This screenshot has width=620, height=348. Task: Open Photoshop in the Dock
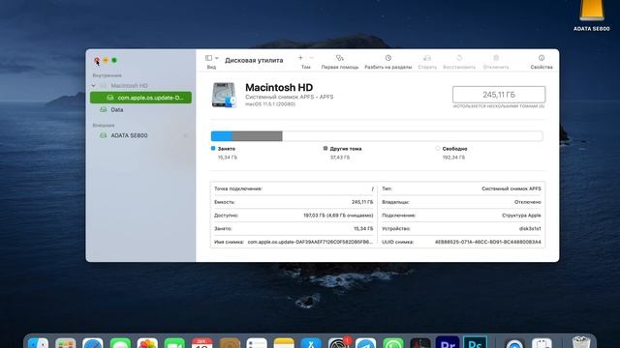tap(475, 343)
